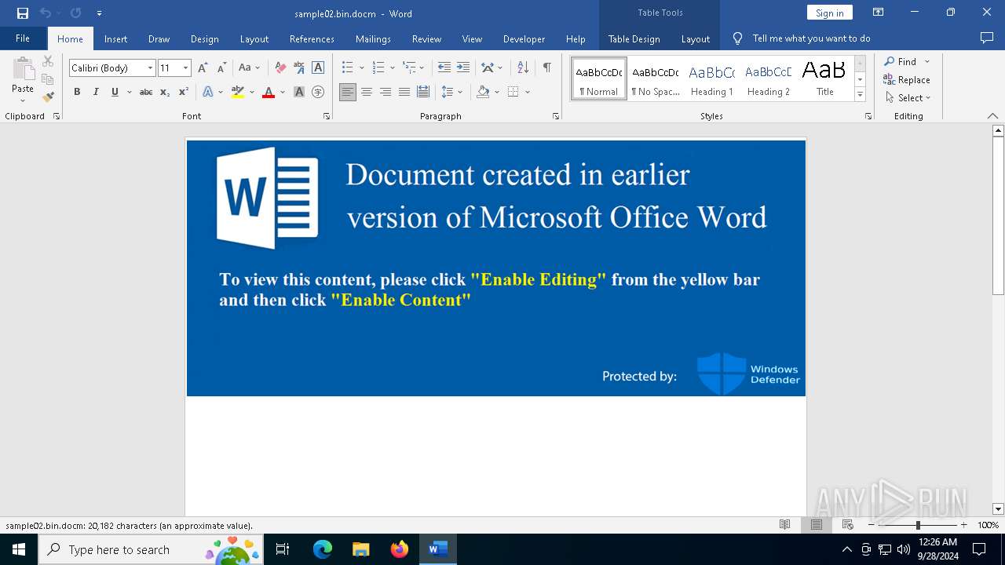Click the Distributed alignment icon
Viewport: 1005px width, 565px height.
423,92
